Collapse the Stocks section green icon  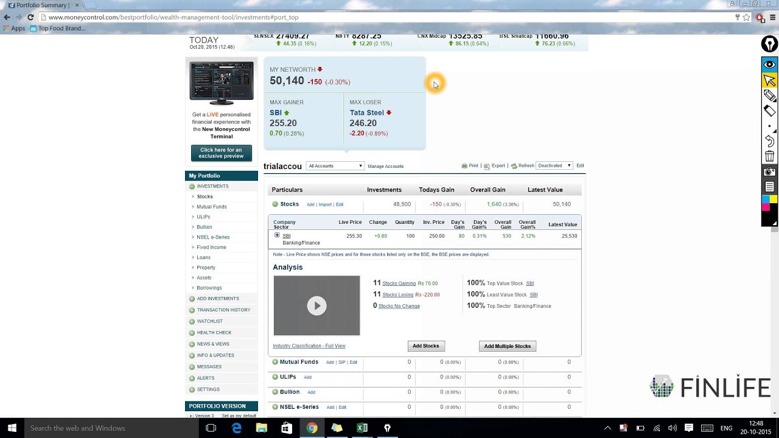(x=275, y=204)
